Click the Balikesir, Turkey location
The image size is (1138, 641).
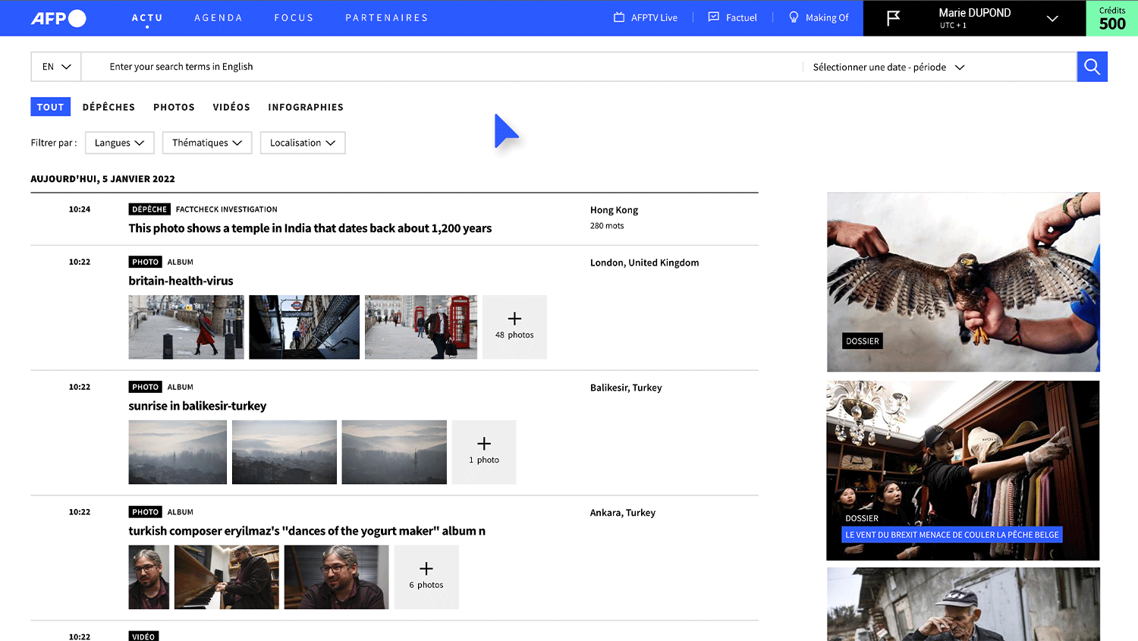tap(626, 388)
